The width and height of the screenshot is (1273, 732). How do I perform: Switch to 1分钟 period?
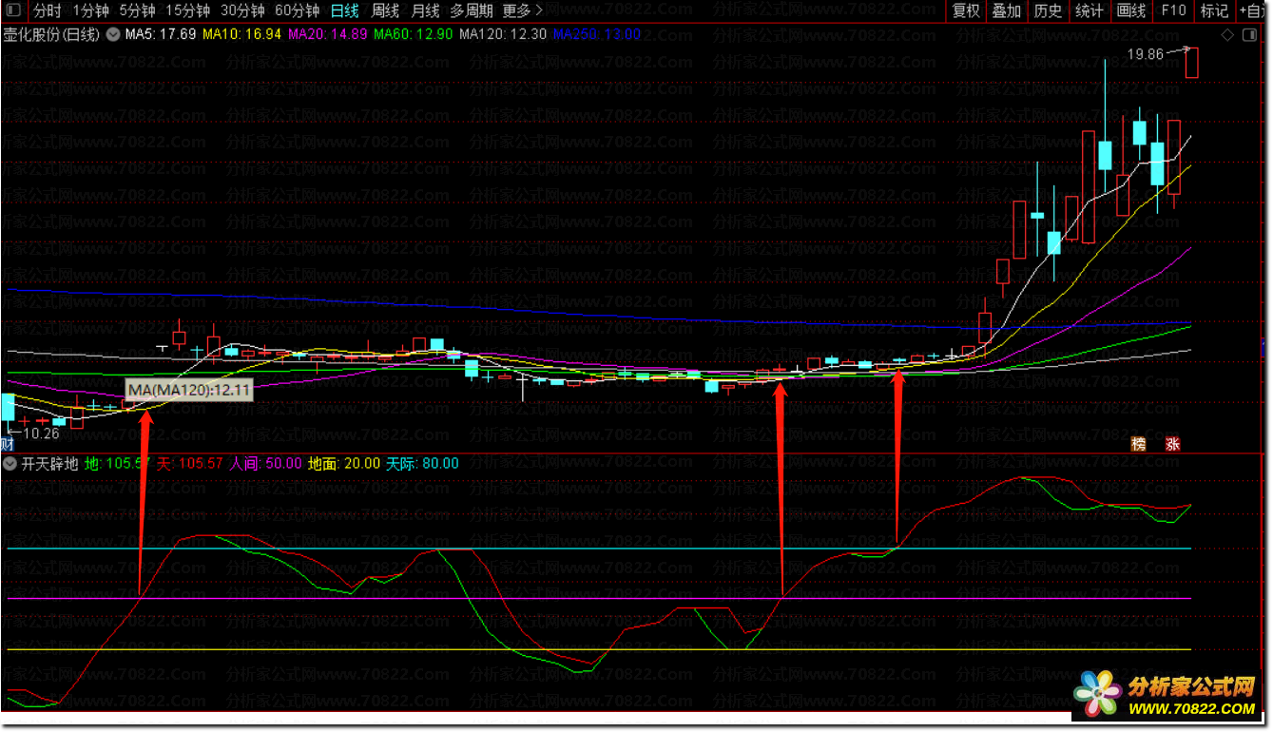90,11
